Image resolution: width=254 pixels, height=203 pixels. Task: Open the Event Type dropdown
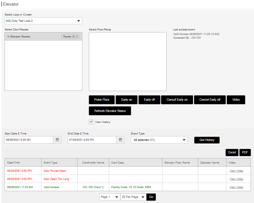pyautogui.click(x=159, y=140)
